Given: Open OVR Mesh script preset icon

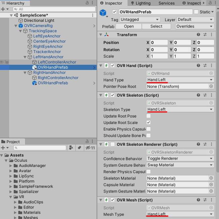Looking at the screenshot, I should [x=205, y=200].
